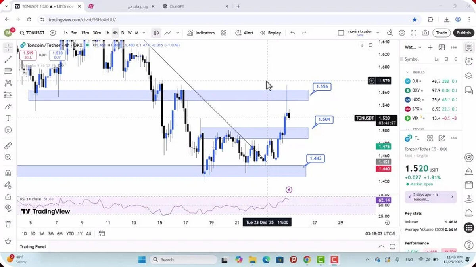This screenshot has width=476, height=267.
Task: Click the BUY 1.520 button
Action: pos(58,55)
